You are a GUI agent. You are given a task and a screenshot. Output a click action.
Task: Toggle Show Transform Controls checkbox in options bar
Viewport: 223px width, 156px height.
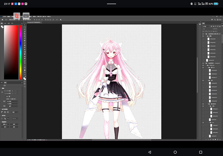click(x=24, y=20)
